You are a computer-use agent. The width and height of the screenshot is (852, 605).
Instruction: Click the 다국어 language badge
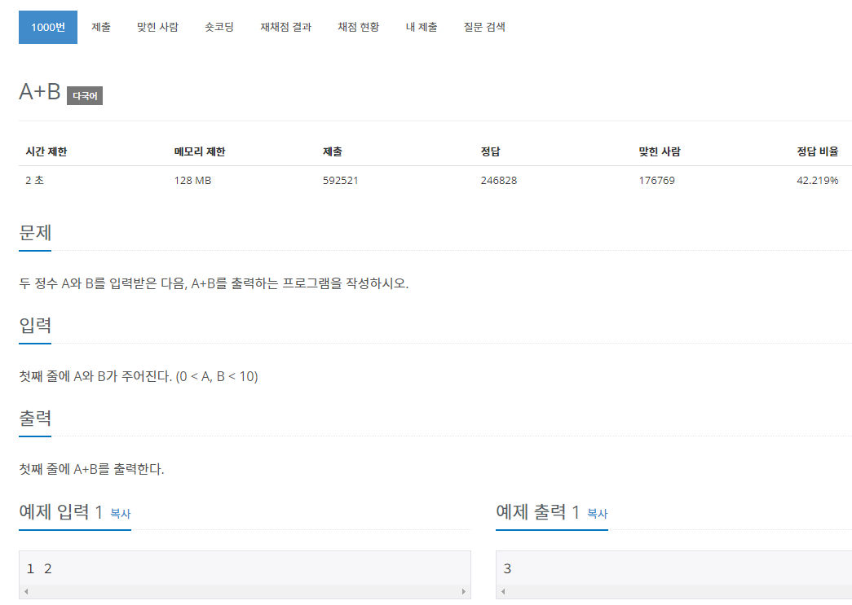pos(85,95)
